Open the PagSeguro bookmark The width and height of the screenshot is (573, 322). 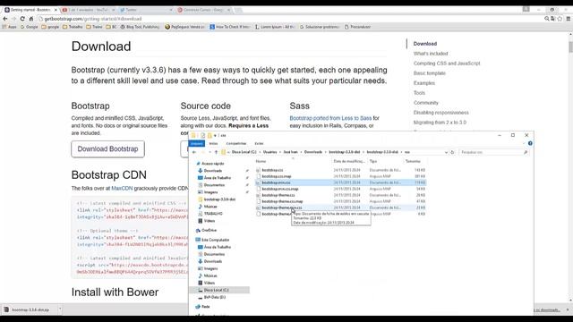(x=185, y=27)
